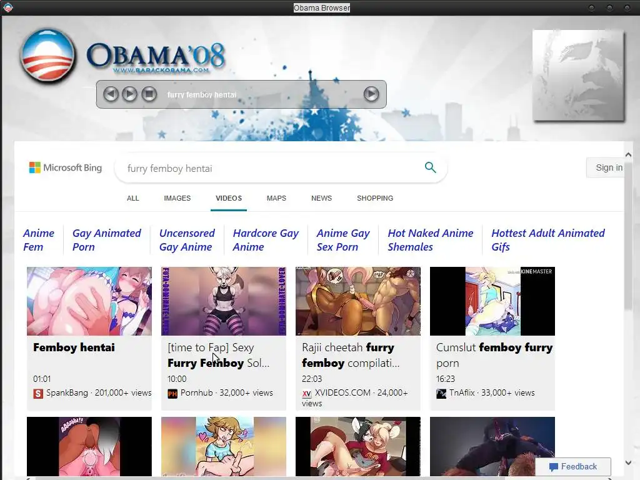Click the 16:23 duration text
Screen dimensions: 640x480
(x=446, y=379)
